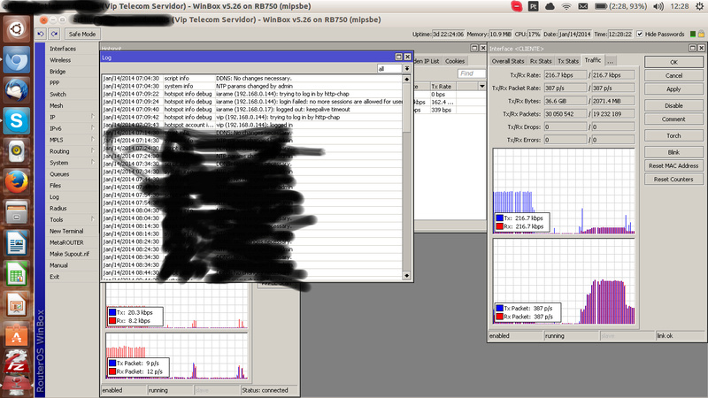The width and height of the screenshot is (708, 398).
Task: Switch to the Tx Stats tab
Action: tap(568, 61)
